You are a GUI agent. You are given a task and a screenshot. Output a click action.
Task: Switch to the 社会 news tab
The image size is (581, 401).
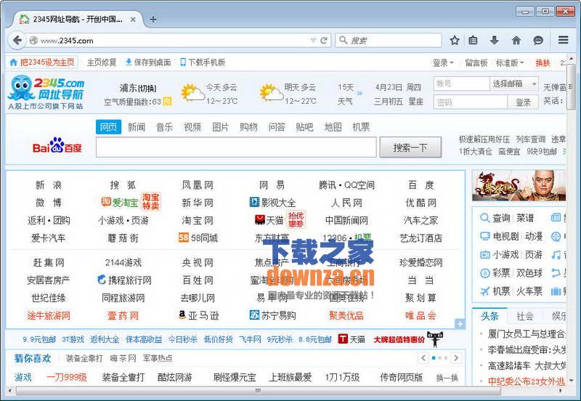525,316
